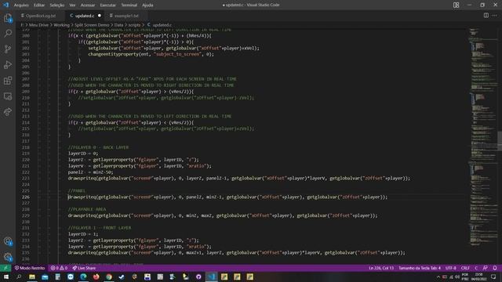Switch to the OpenBorLog.txt tab

(x=40, y=16)
